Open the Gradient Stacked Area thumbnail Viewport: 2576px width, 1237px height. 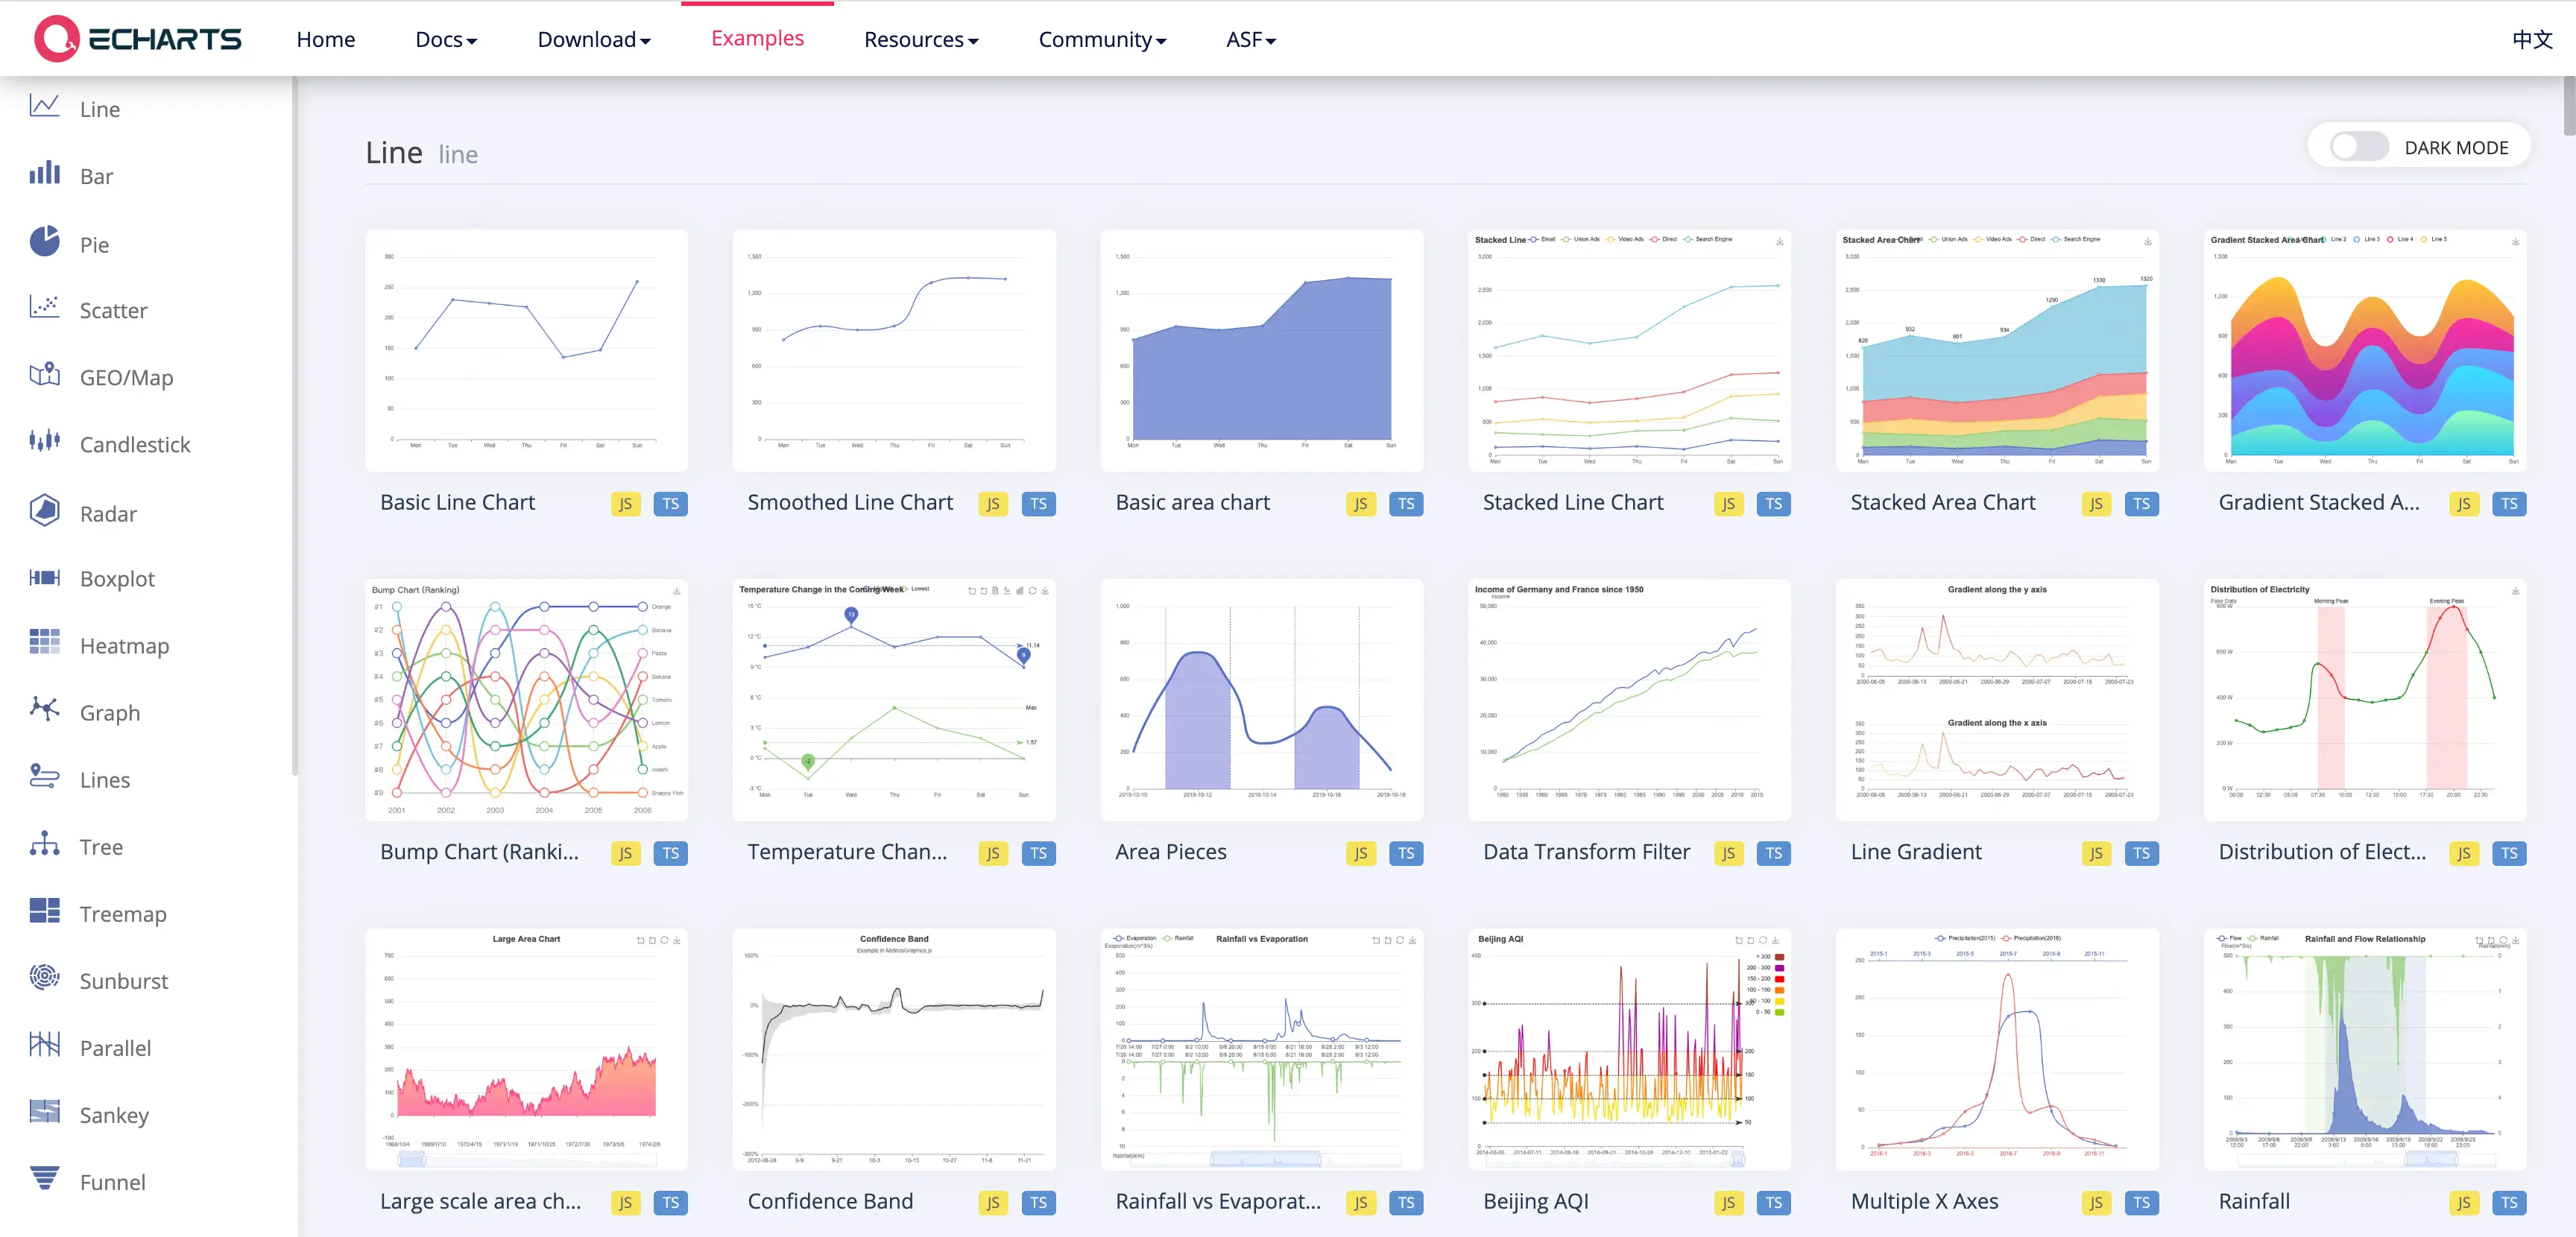coord(2364,350)
